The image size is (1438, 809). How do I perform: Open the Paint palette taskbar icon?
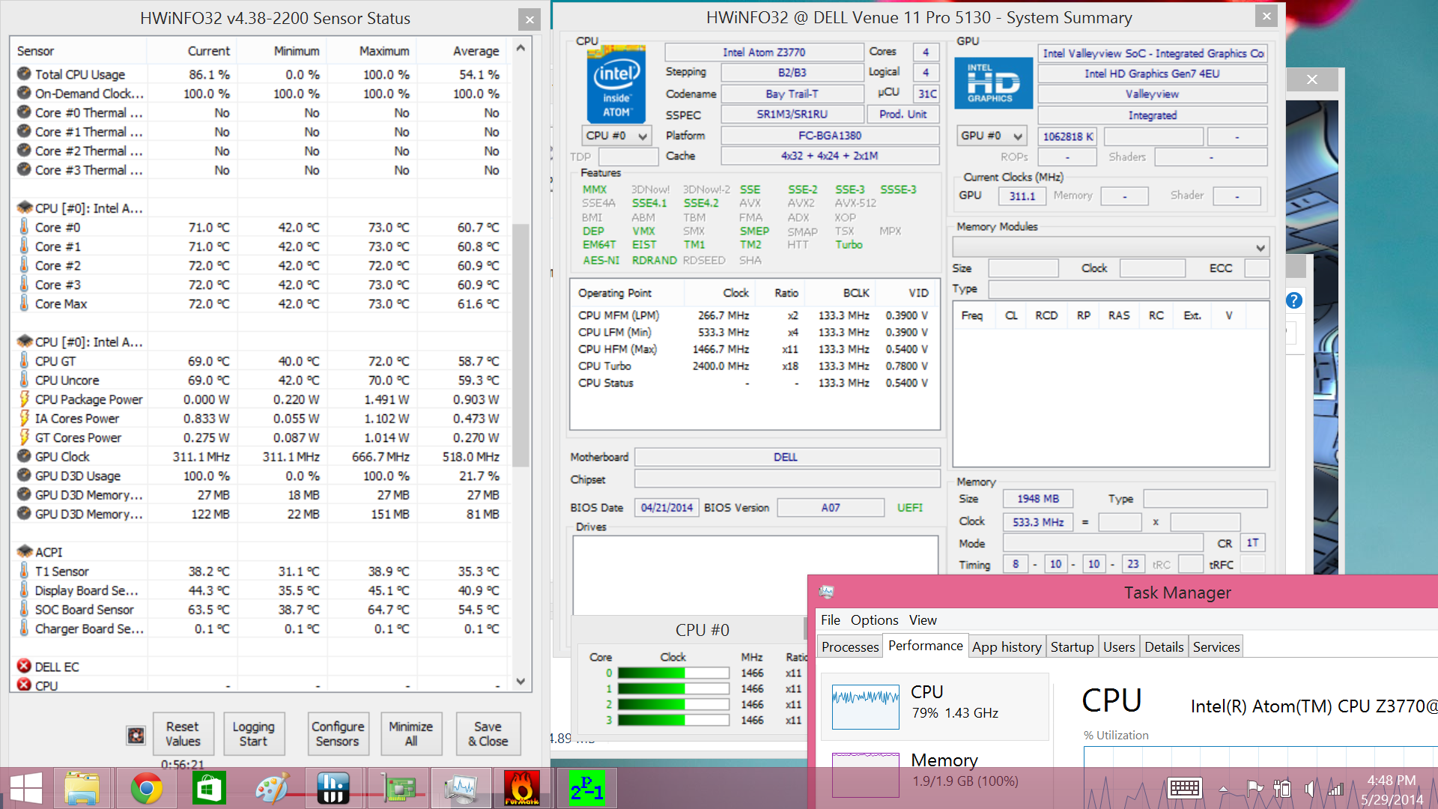coord(271,789)
